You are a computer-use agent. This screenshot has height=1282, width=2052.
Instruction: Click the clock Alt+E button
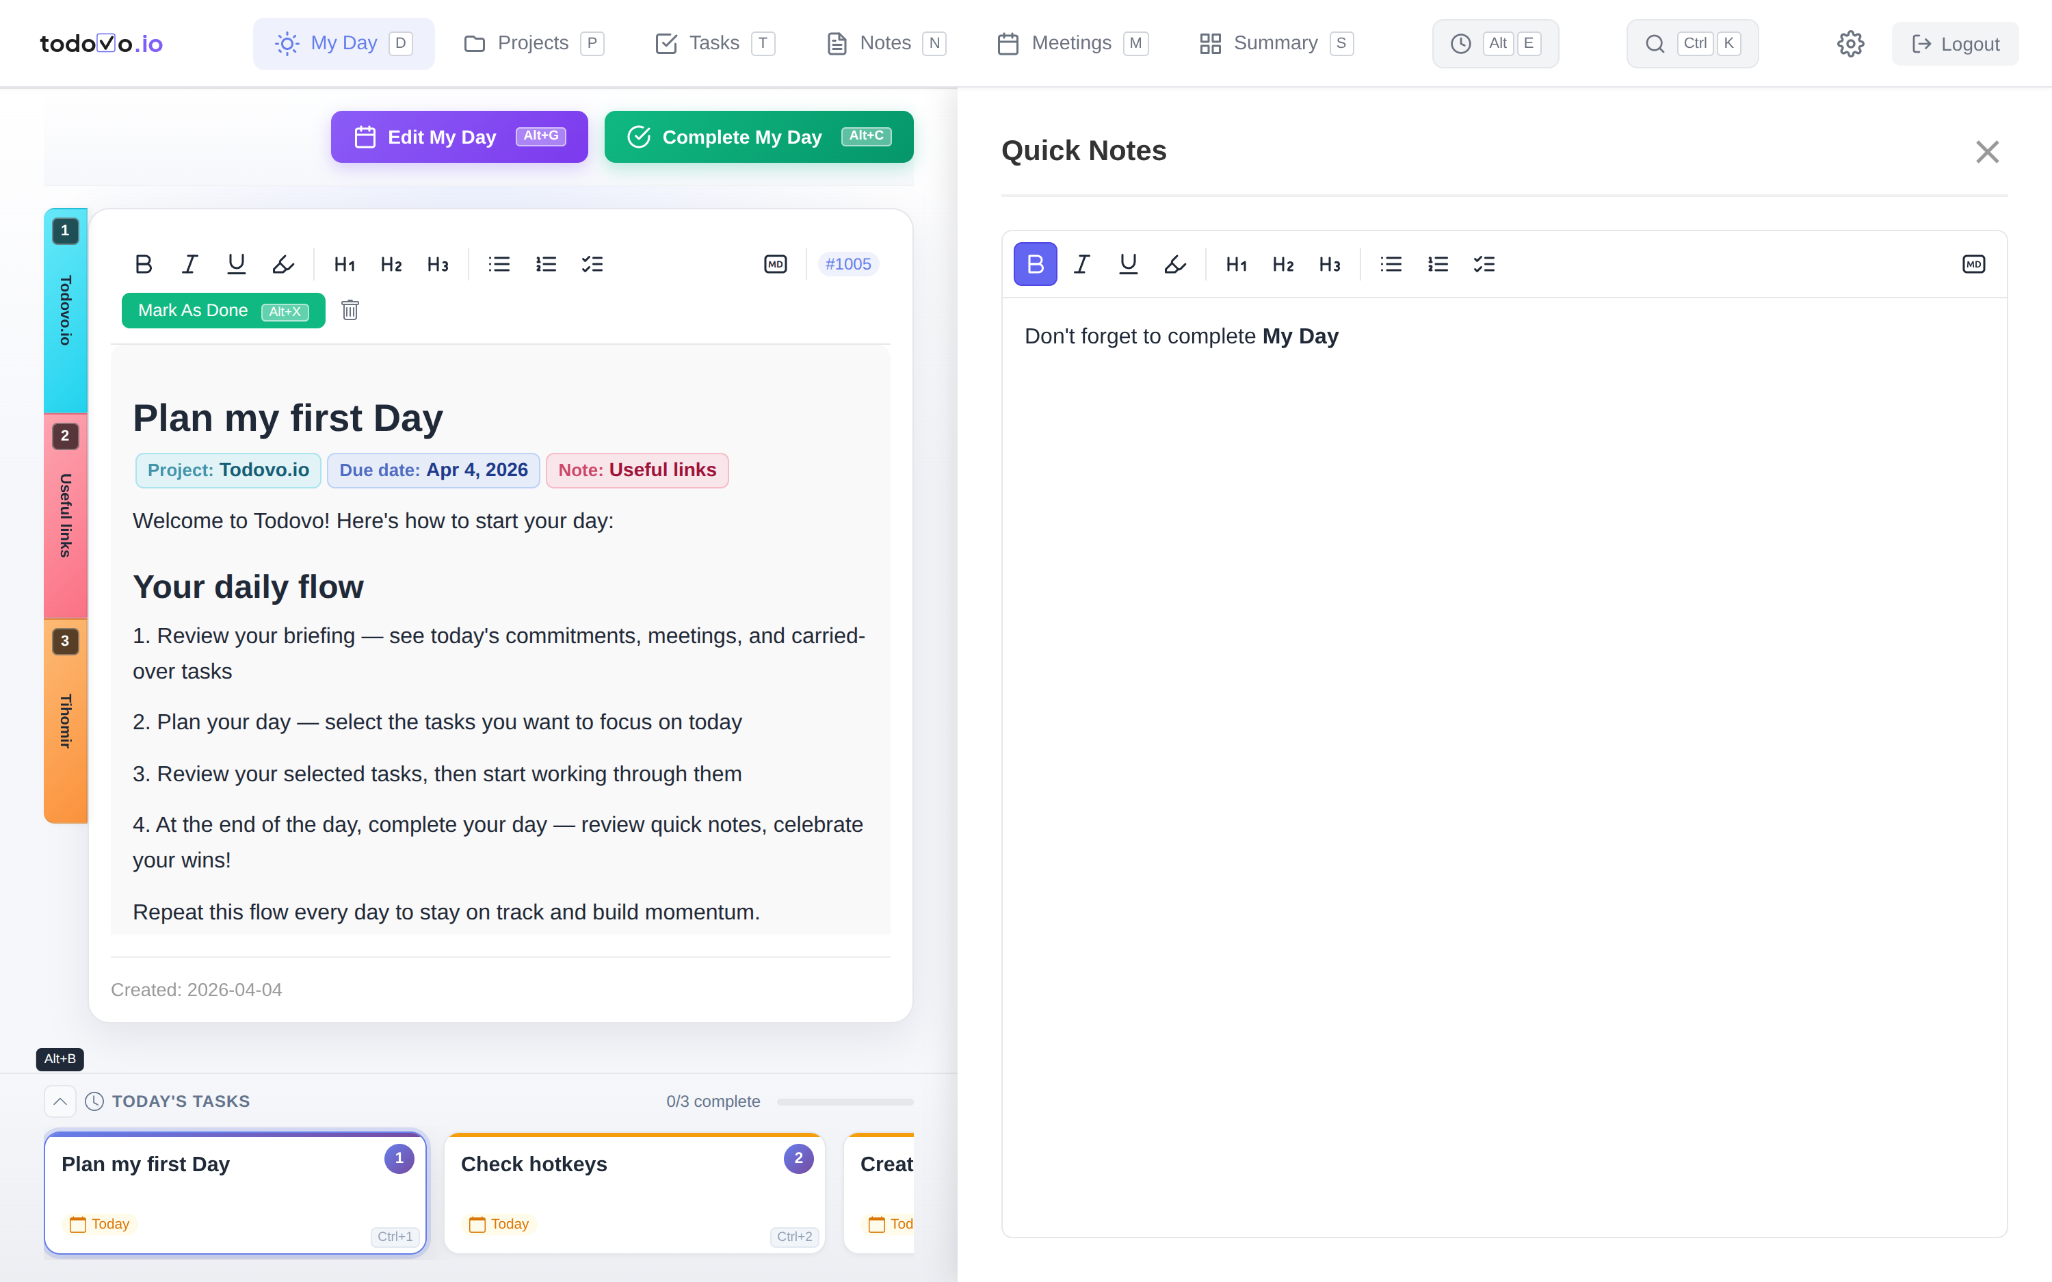click(x=1495, y=43)
